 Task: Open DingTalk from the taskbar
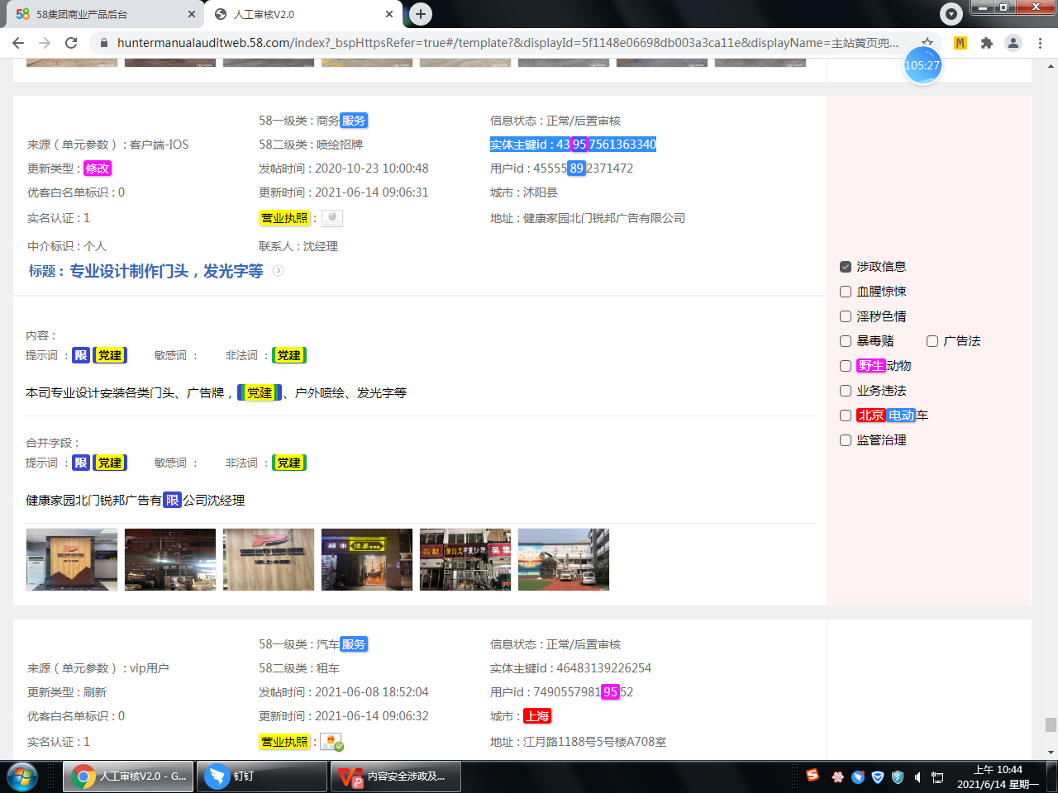coord(261,776)
